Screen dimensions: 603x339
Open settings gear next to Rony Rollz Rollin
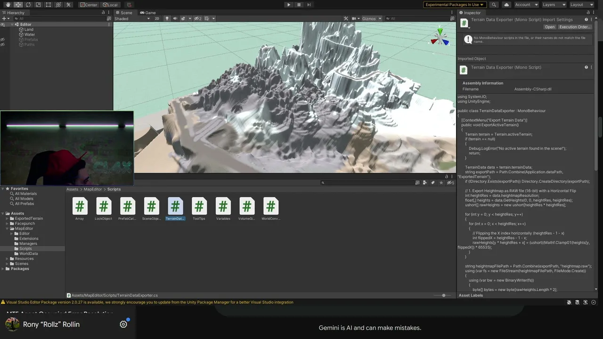click(123, 324)
